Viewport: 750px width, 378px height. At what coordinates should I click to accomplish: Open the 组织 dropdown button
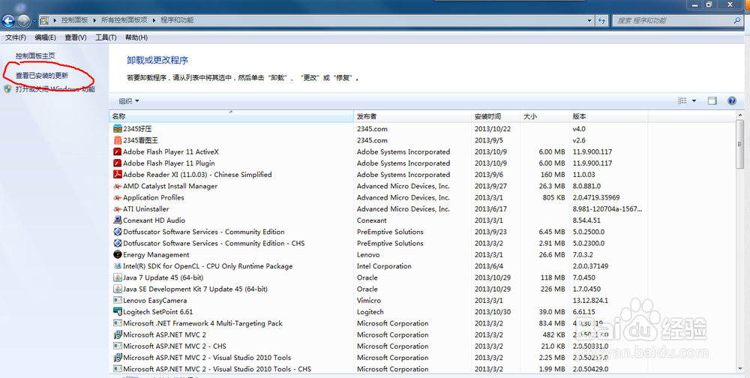[x=129, y=101]
